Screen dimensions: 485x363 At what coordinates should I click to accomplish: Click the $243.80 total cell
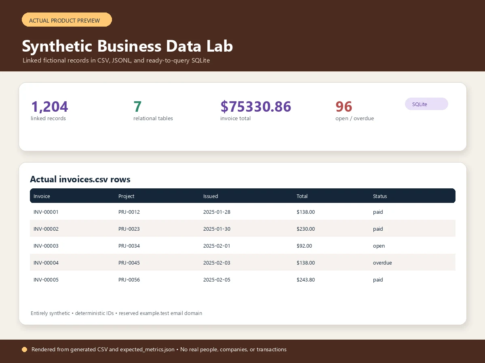[x=306, y=280]
